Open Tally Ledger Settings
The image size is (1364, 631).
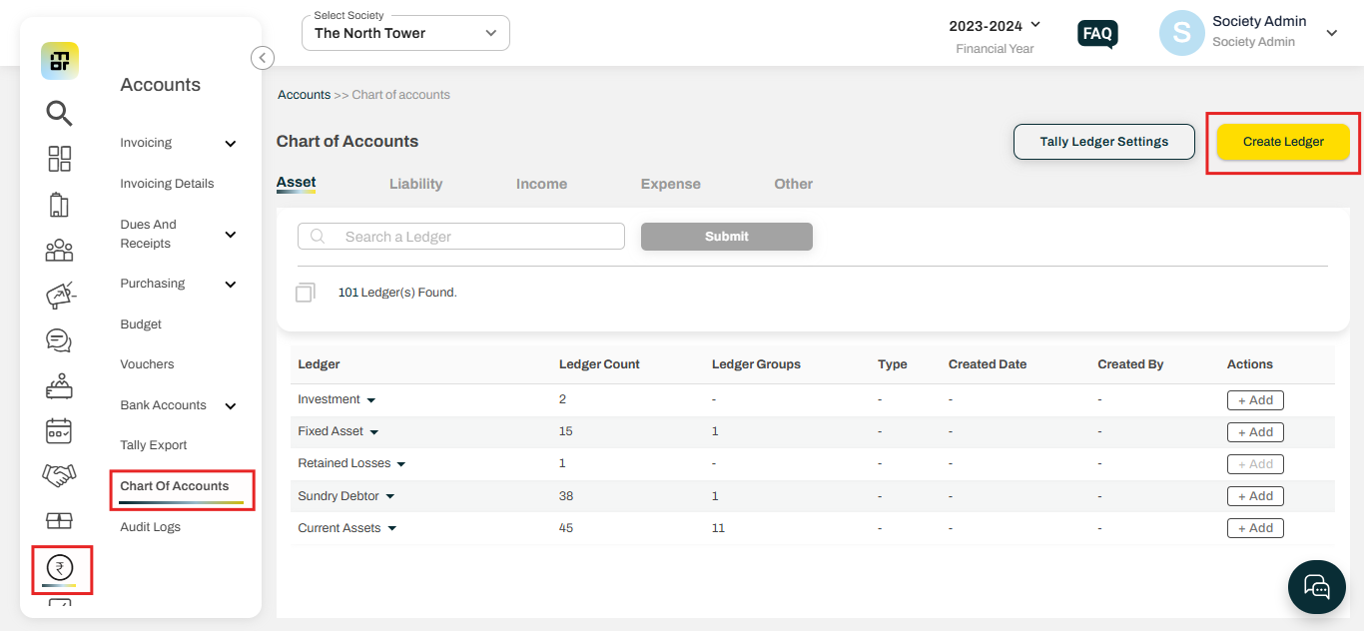pos(1104,142)
